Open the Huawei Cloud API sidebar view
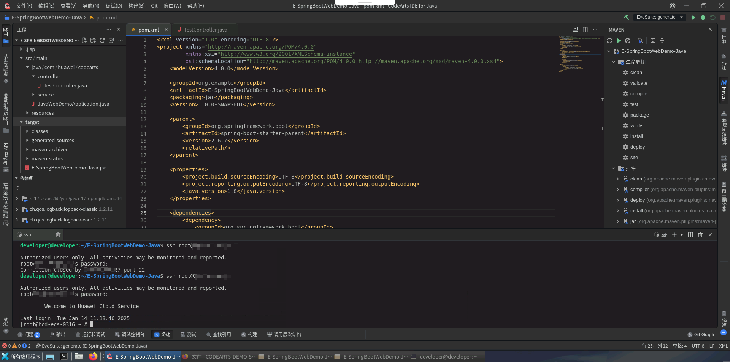730x362 pixels. [x=6, y=157]
